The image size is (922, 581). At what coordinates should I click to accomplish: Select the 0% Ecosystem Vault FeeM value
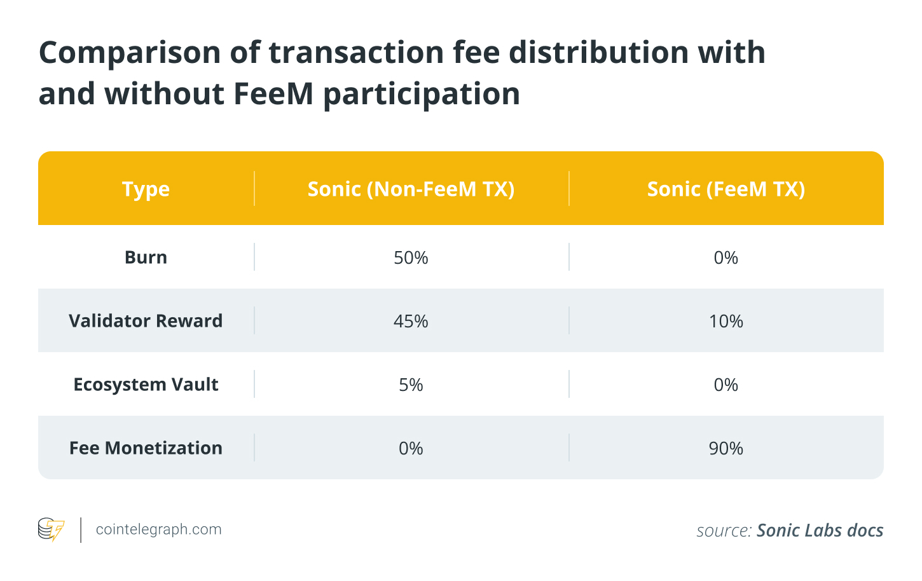point(726,385)
